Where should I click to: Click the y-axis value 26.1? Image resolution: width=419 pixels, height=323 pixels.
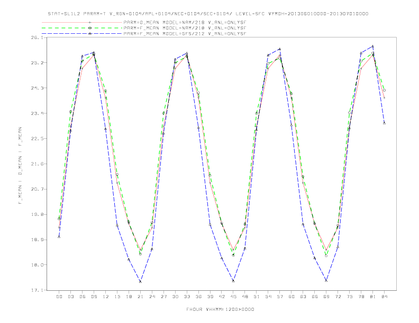click(37, 37)
